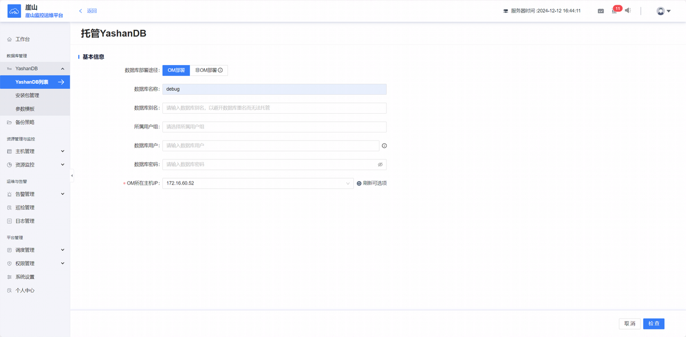Click the 个人中心 profile icon
Image resolution: width=686 pixels, height=337 pixels.
click(9, 290)
